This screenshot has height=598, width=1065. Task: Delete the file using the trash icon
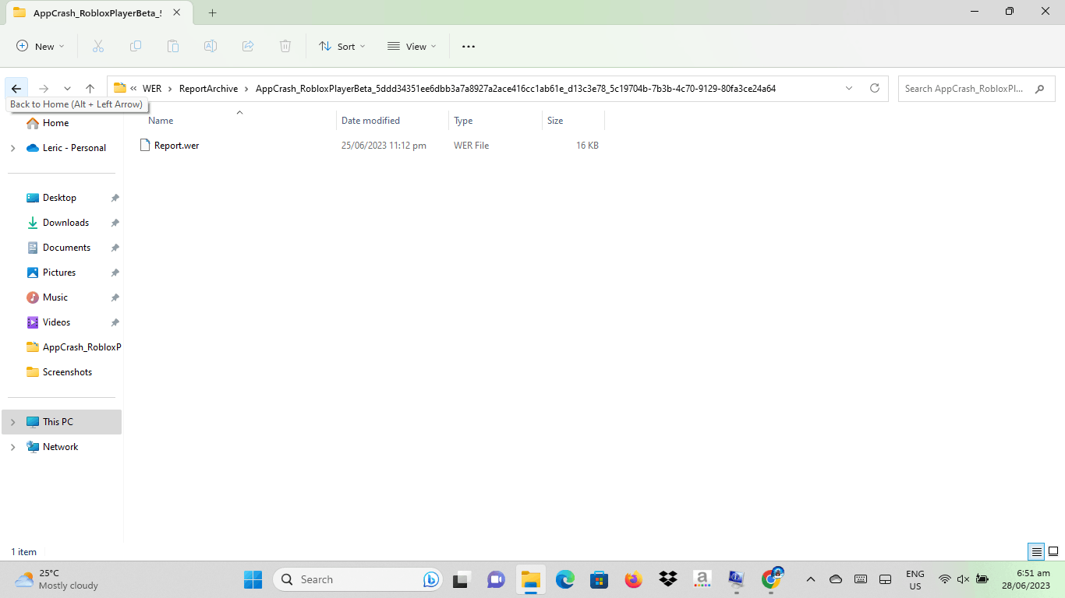coord(285,46)
